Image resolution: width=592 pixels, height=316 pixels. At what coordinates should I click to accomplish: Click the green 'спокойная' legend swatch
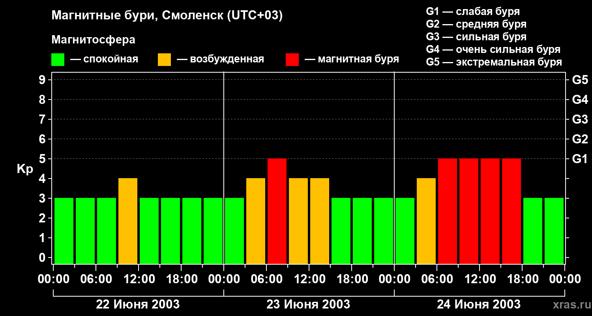click(x=58, y=60)
